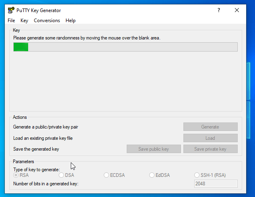Open the Key menu

(x=24, y=21)
